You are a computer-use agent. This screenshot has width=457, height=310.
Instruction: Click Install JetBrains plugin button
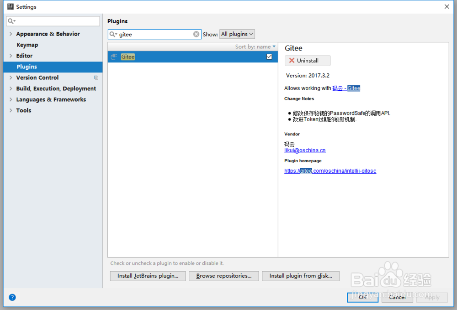tap(148, 276)
